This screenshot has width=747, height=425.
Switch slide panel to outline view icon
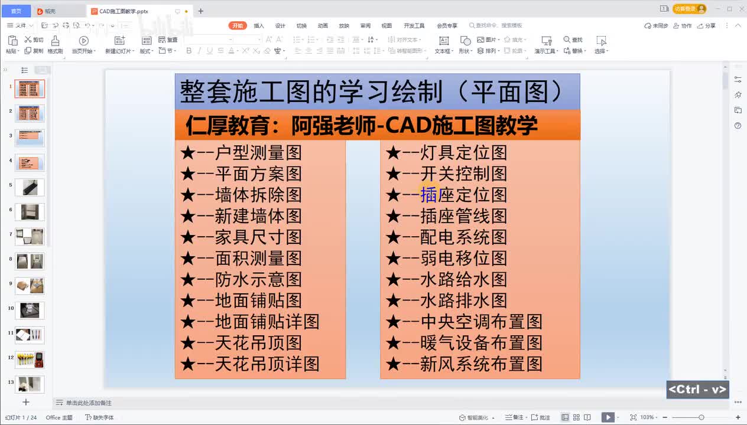[x=24, y=70]
